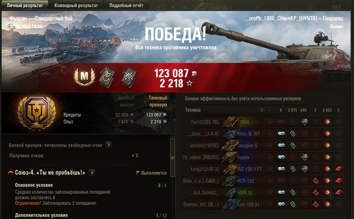The image size is (354, 219).
Task: Select the Личный результат tab
Action: click(x=25, y=5)
